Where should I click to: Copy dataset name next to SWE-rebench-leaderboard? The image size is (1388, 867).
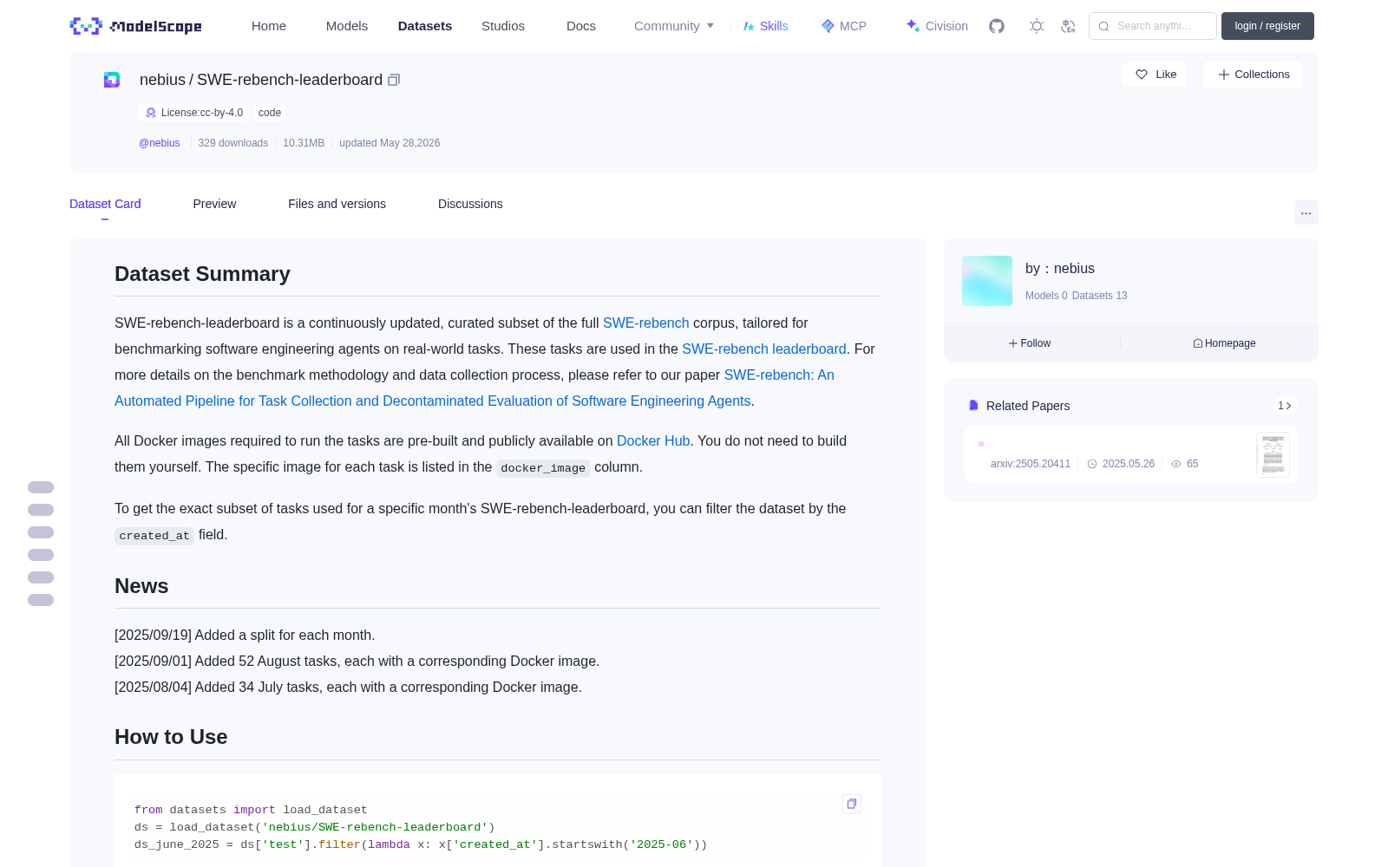(x=394, y=80)
